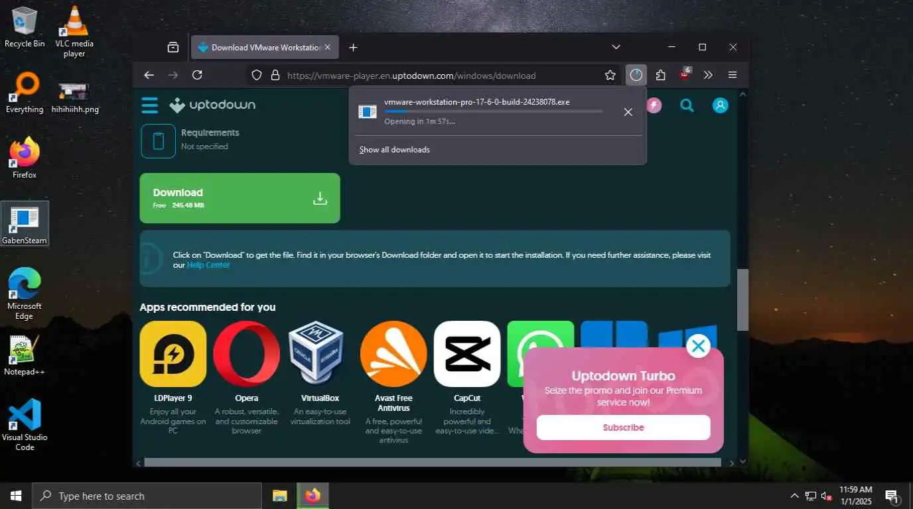Open File Explorer from the taskbar
Image resolution: width=913 pixels, height=509 pixels.
(x=280, y=496)
